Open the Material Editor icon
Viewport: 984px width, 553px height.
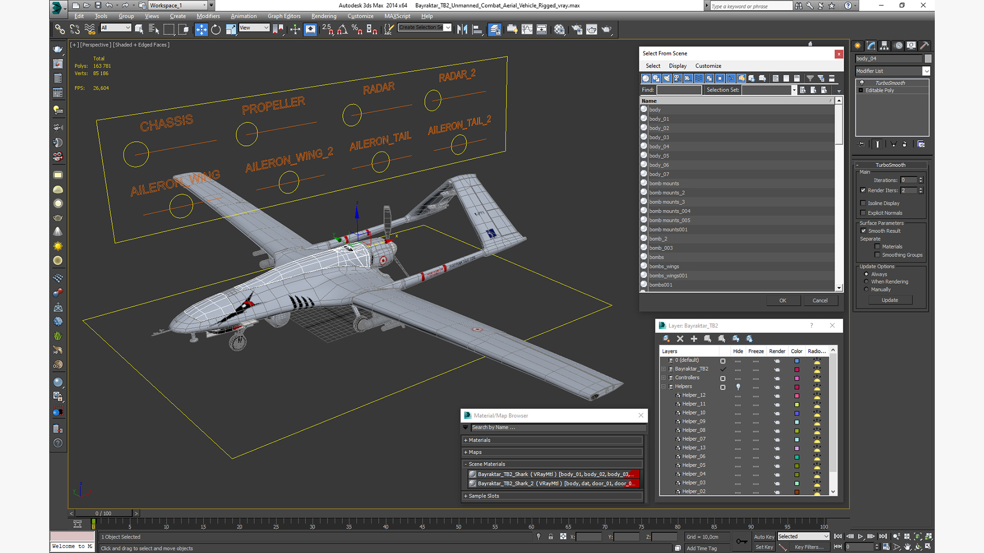(559, 29)
